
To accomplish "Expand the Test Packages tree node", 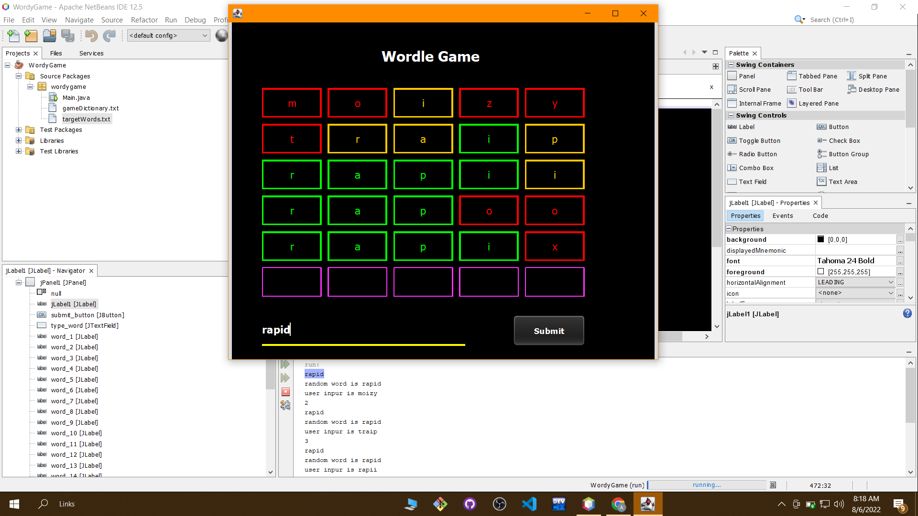I will pos(19,130).
